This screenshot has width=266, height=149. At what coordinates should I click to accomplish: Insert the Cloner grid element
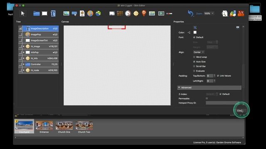120,13
